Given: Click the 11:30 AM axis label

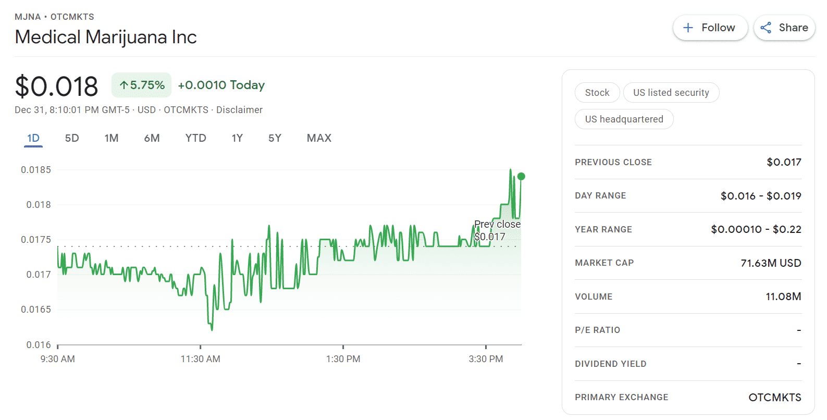Looking at the screenshot, I should (201, 359).
